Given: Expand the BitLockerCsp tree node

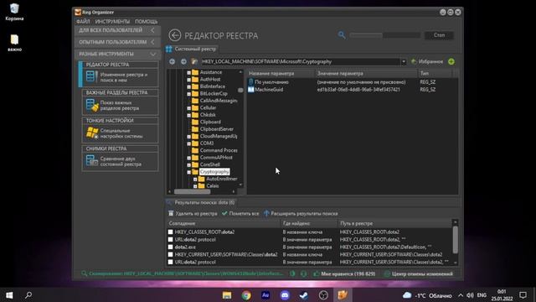Looking at the screenshot, I should (x=188, y=94).
